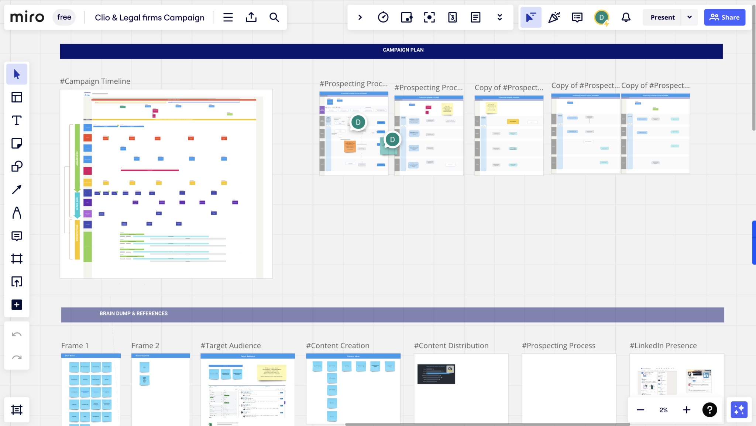
Task: Toggle the frames panel at bottom left
Action: click(17, 410)
